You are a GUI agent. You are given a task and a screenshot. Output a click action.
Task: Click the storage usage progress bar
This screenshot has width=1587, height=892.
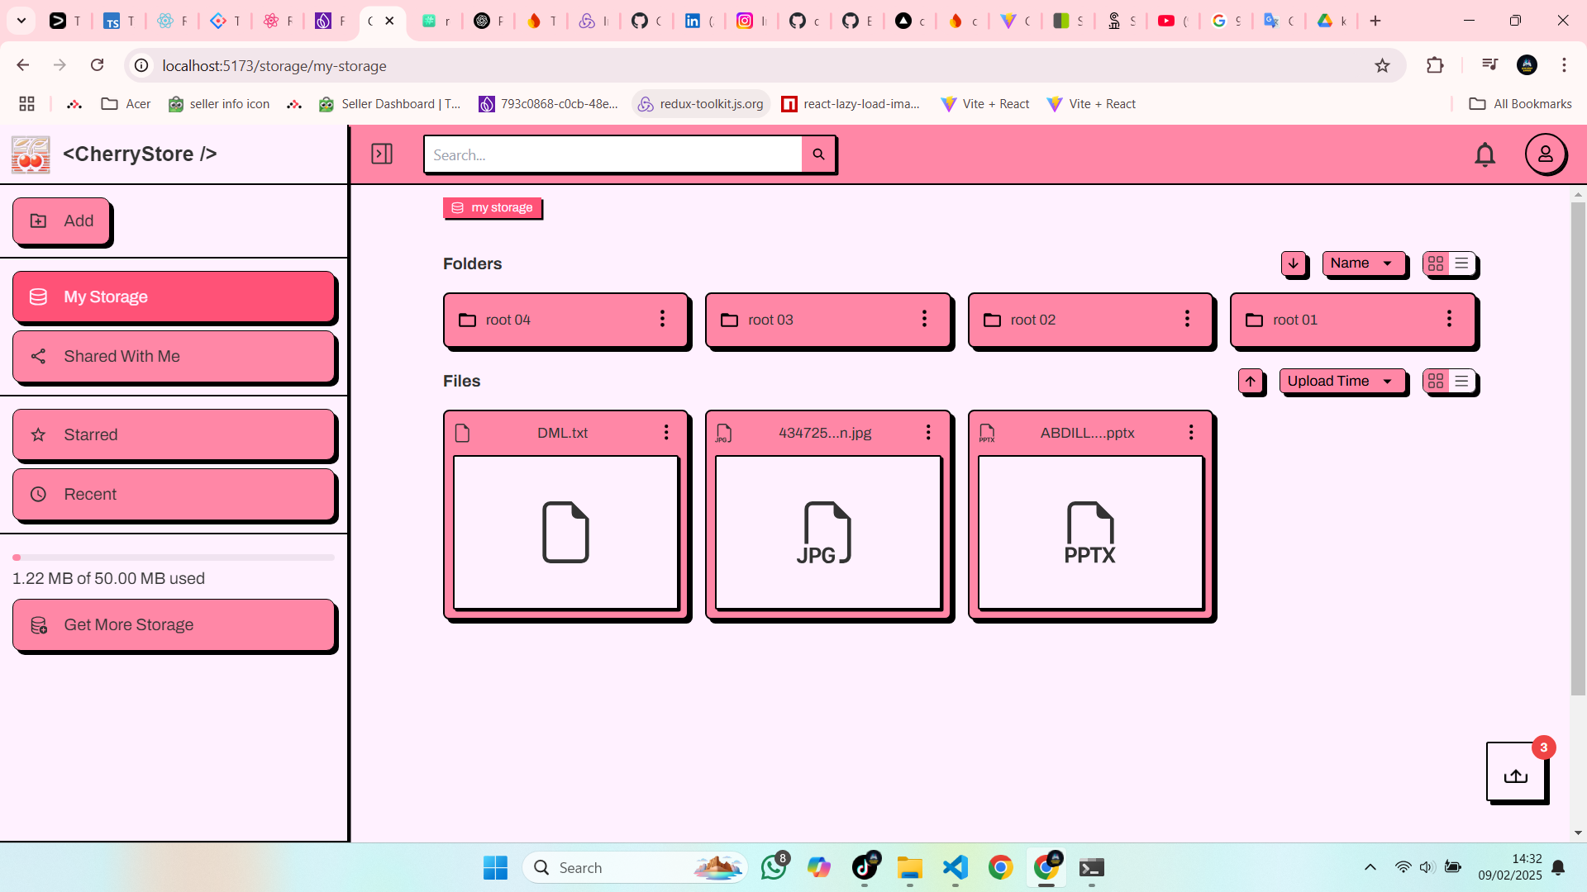pyautogui.click(x=174, y=557)
